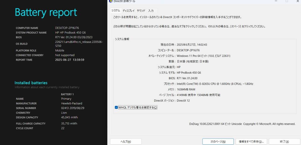
Task: Return to the システム tab
Action: pyautogui.click(x=116, y=11)
